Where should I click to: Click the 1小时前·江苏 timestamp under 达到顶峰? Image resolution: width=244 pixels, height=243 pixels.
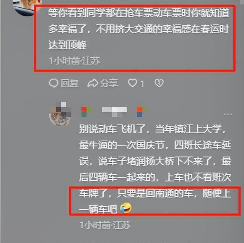point(74,61)
